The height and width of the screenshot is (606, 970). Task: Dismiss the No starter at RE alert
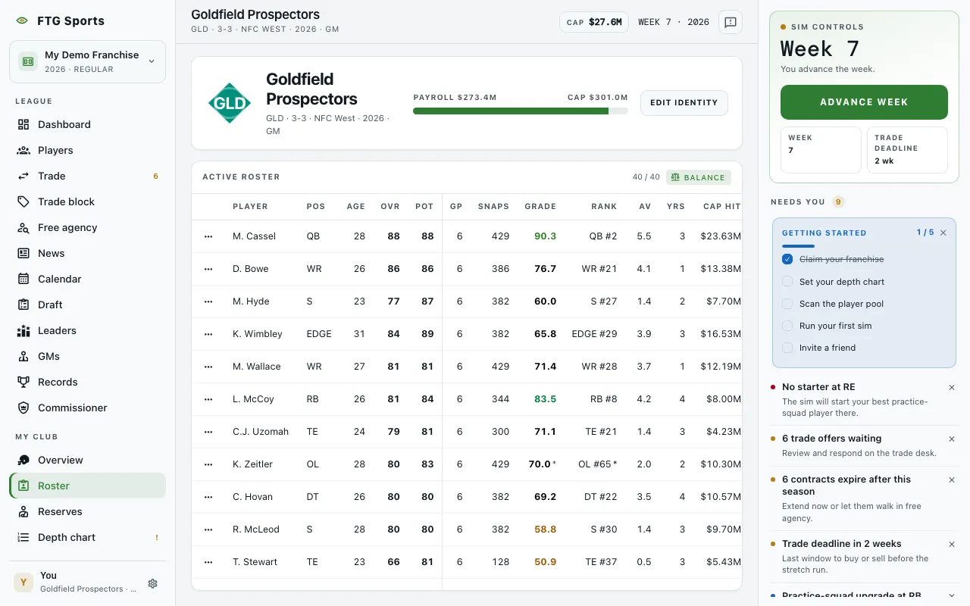click(952, 387)
